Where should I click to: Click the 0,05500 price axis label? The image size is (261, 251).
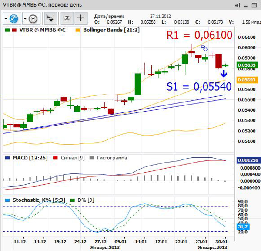click(247, 100)
